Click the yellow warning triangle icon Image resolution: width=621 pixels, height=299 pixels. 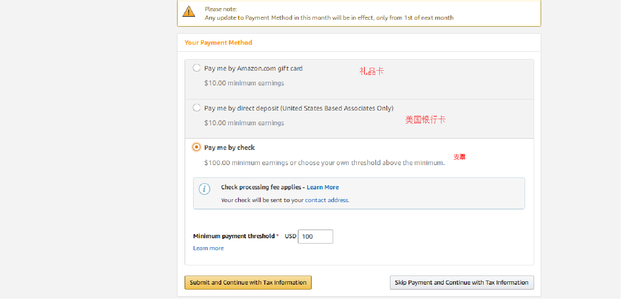point(189,11)
